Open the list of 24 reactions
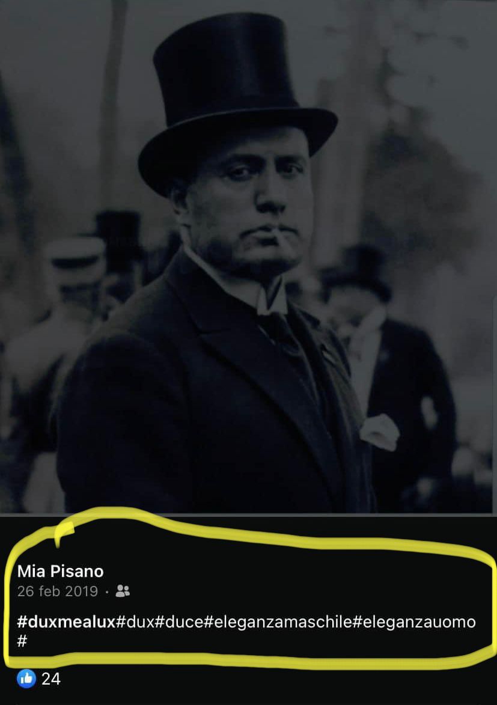This screenshot has width=497, height=705. tap(51, 679)
